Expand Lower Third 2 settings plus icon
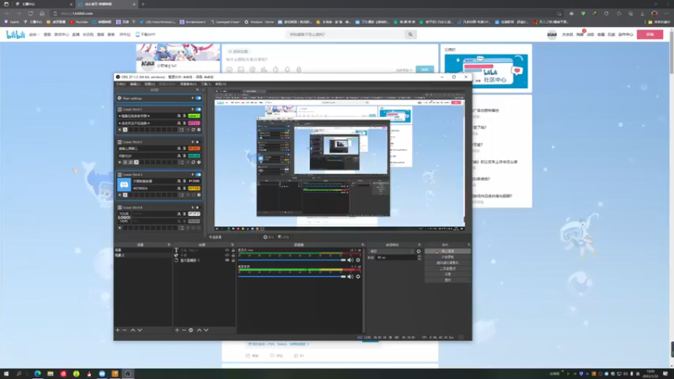 coord(192,141)
